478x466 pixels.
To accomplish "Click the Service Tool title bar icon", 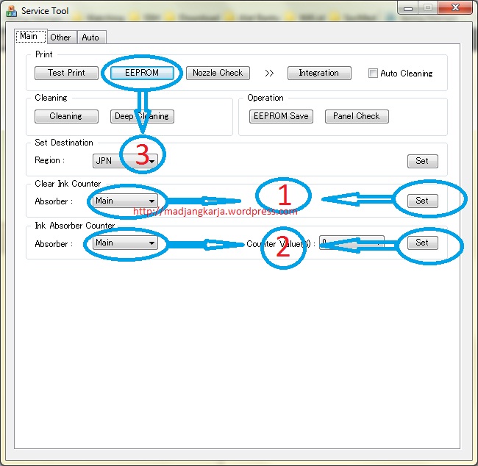I will tap(11, 11).
